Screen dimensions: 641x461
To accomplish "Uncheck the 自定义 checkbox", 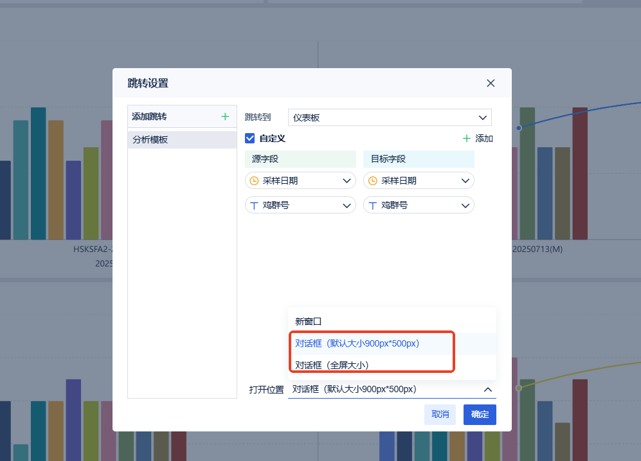I will pyautogui.click(x=250, y=138).
